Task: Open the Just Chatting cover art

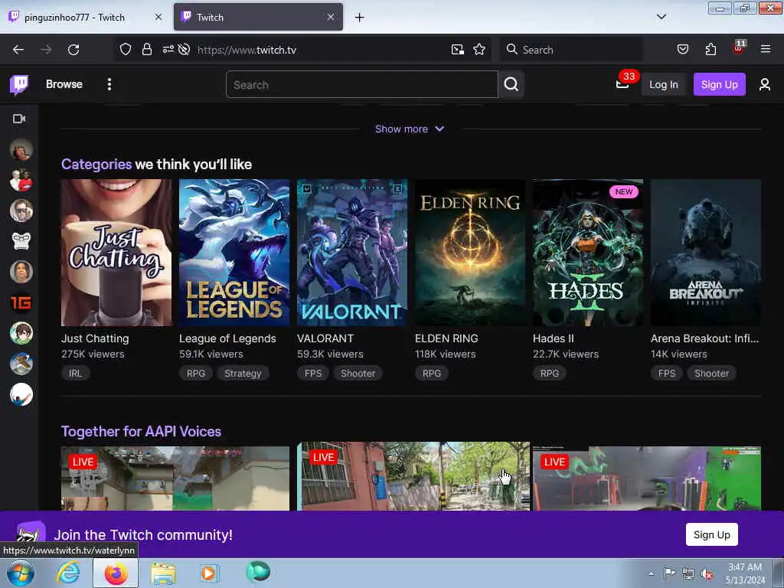Action: pyautogui.click(x=116, y=253)
